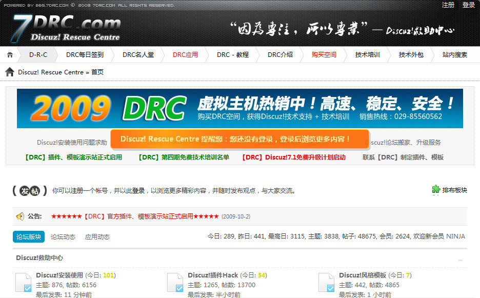Screen dimensions: 480x298
Task: Click the 登录 link in the posting hint
Action: [x=138, y=191]
